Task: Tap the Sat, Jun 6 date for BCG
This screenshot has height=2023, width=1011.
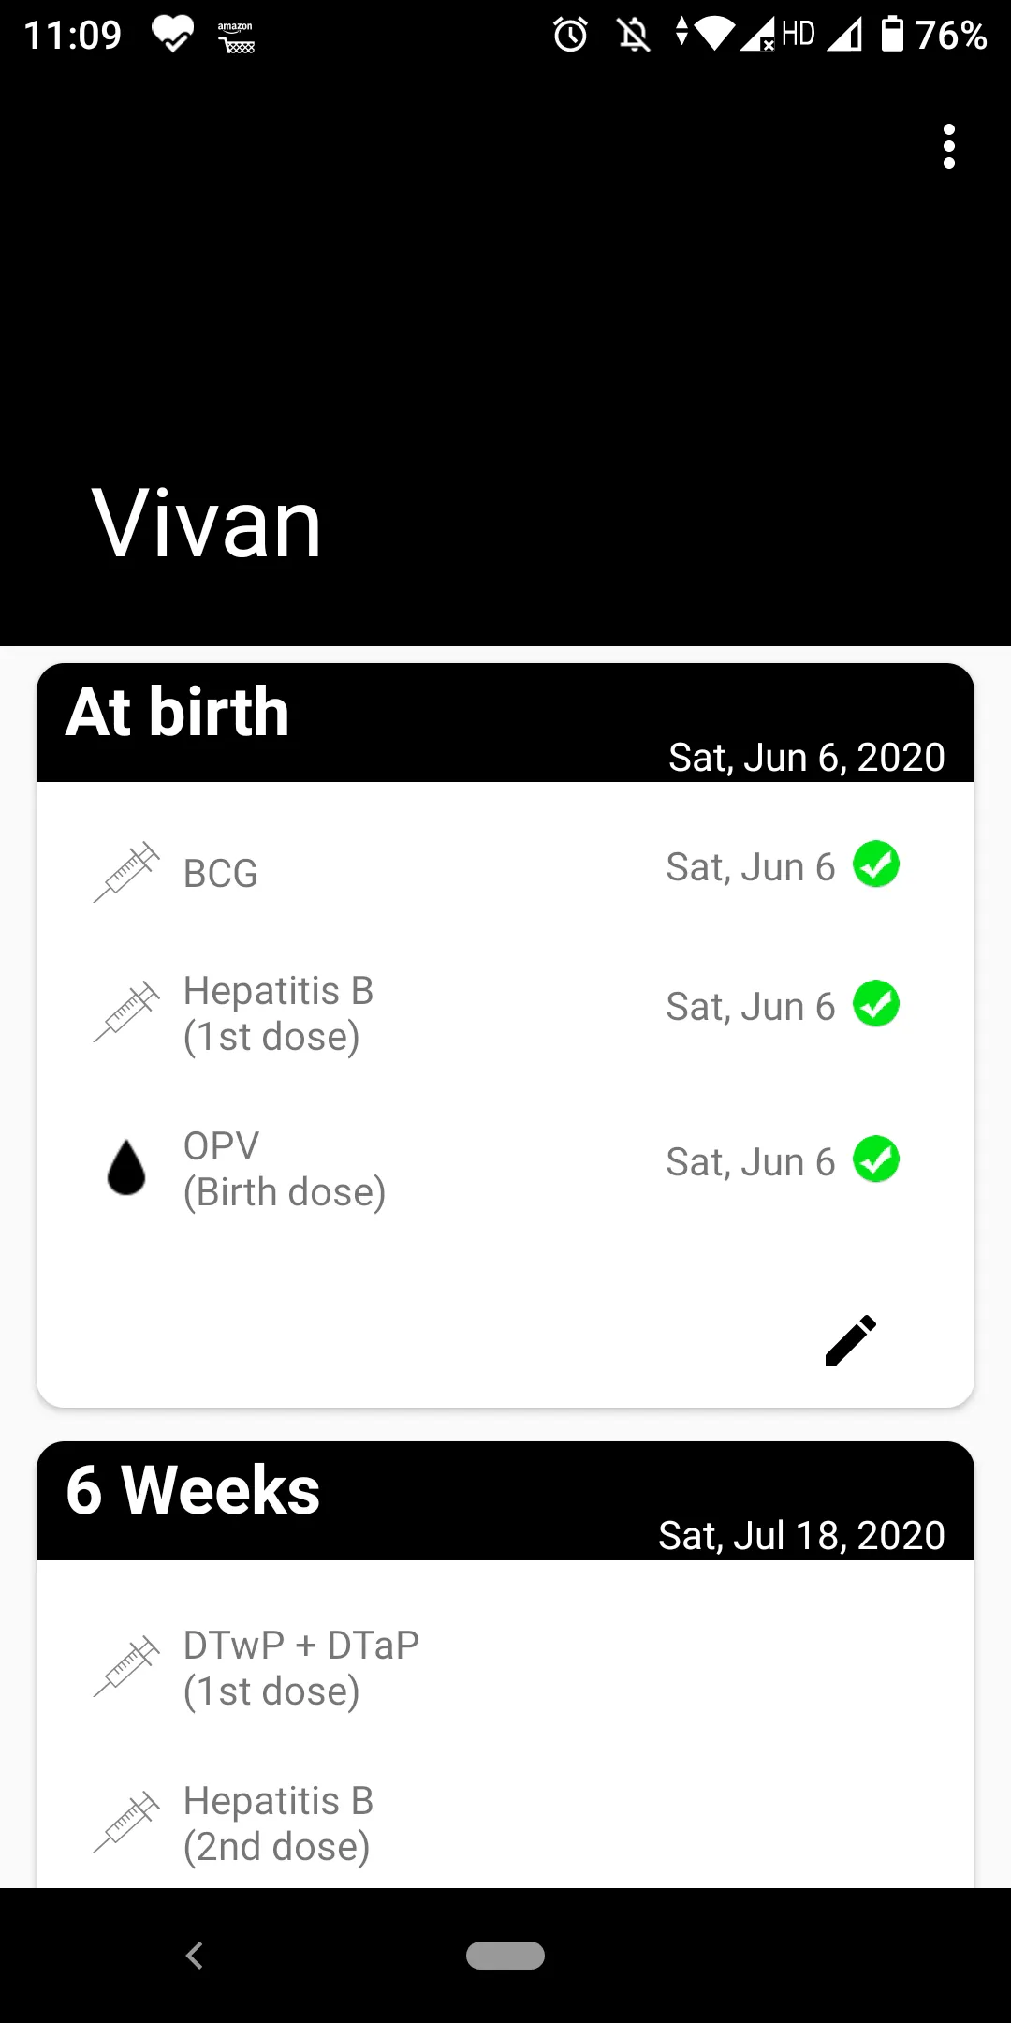Action: [750, 867]
